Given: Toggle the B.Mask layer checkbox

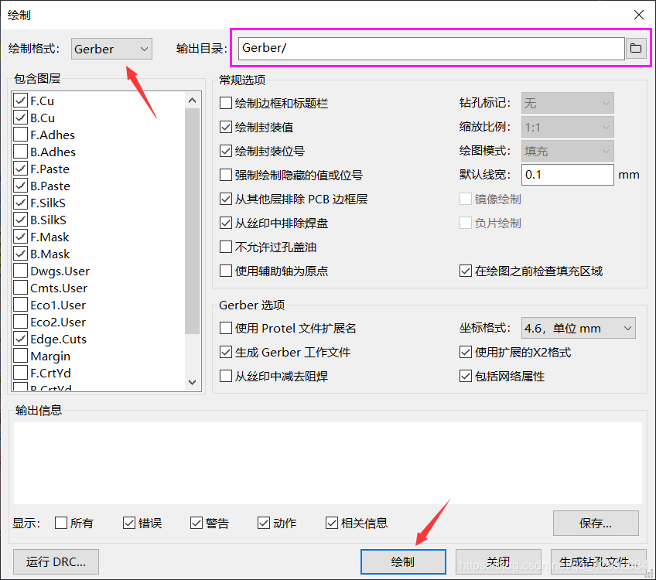Looking at the screenshot, I should point(20,254).
